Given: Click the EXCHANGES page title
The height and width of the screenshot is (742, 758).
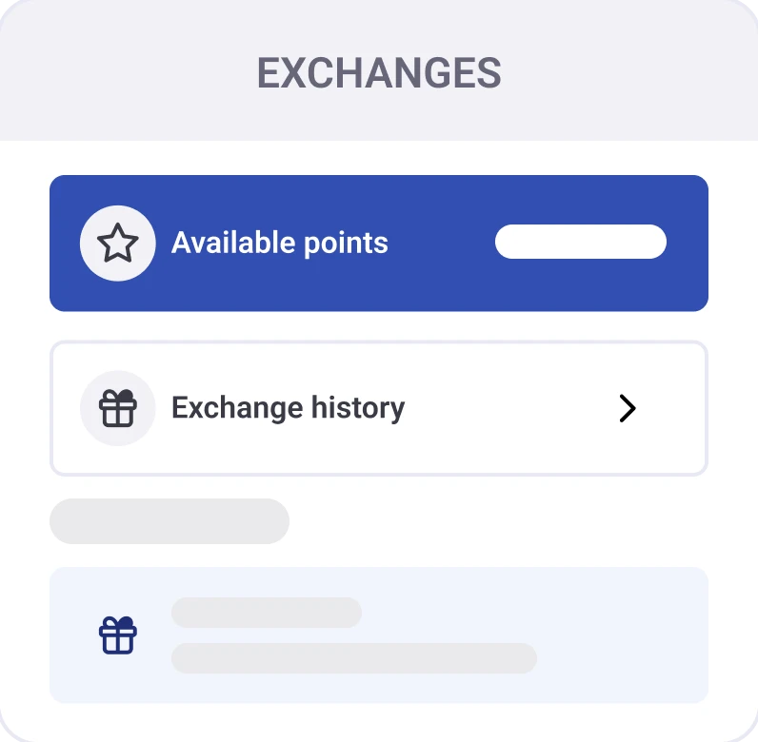Looking at the screenshot, I should [379, 73].
